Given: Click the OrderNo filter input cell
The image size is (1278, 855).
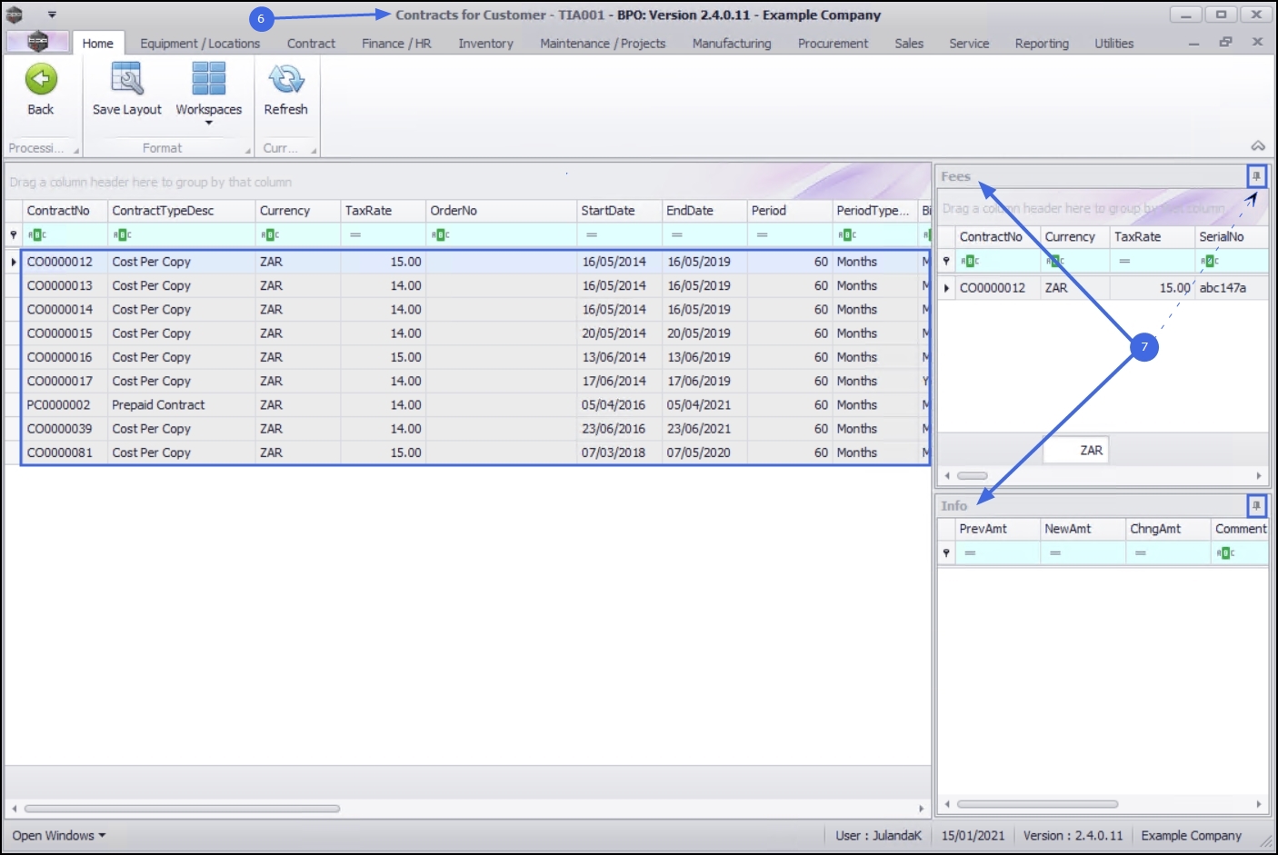Looking at the screenshot, I should tap(501, 234).
